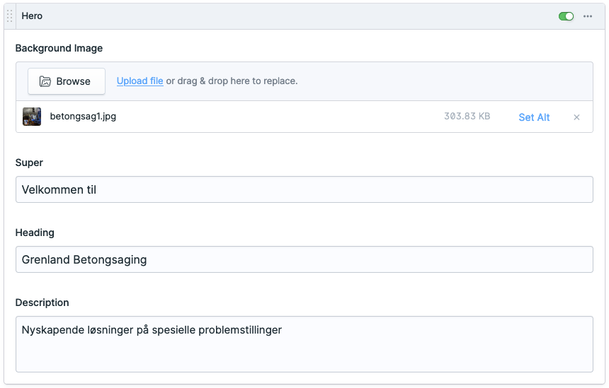This screenshot has height=388, width=609.
Task: Click Set Alt for betongsag1.jpg
Action: coord(534,117)
